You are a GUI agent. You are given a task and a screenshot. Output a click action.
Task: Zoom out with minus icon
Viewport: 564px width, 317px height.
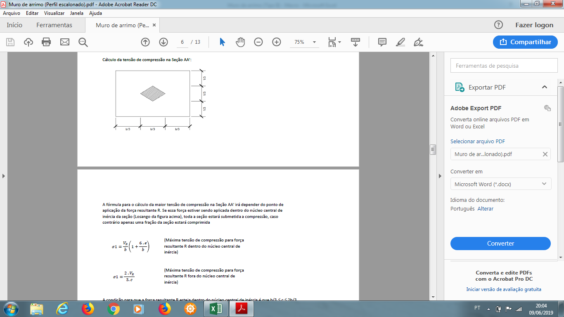point(258,42)
